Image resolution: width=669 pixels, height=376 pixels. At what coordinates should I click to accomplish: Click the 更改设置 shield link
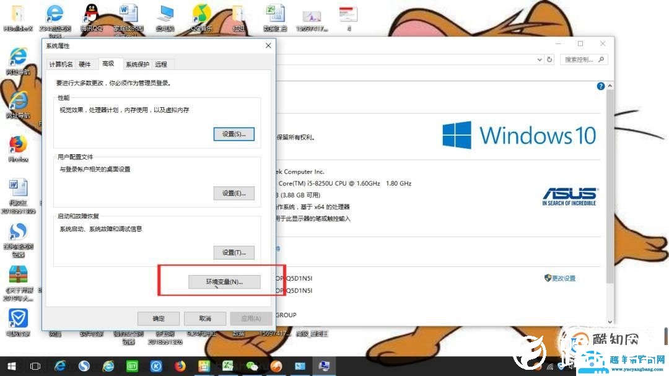559,278
